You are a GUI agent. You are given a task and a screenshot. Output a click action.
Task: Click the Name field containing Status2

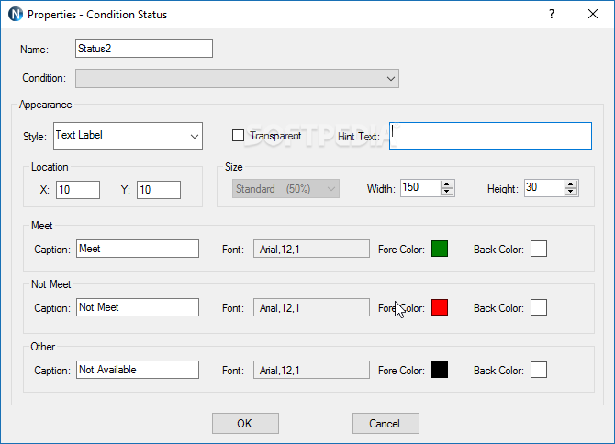pos(143,49)
